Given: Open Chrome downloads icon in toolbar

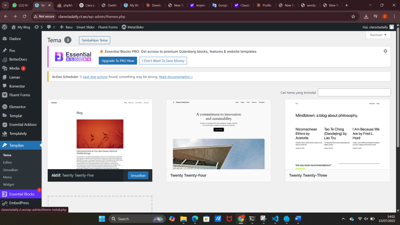Looking at the screenshot, I should pyautogui.click(x=366, y=16).
